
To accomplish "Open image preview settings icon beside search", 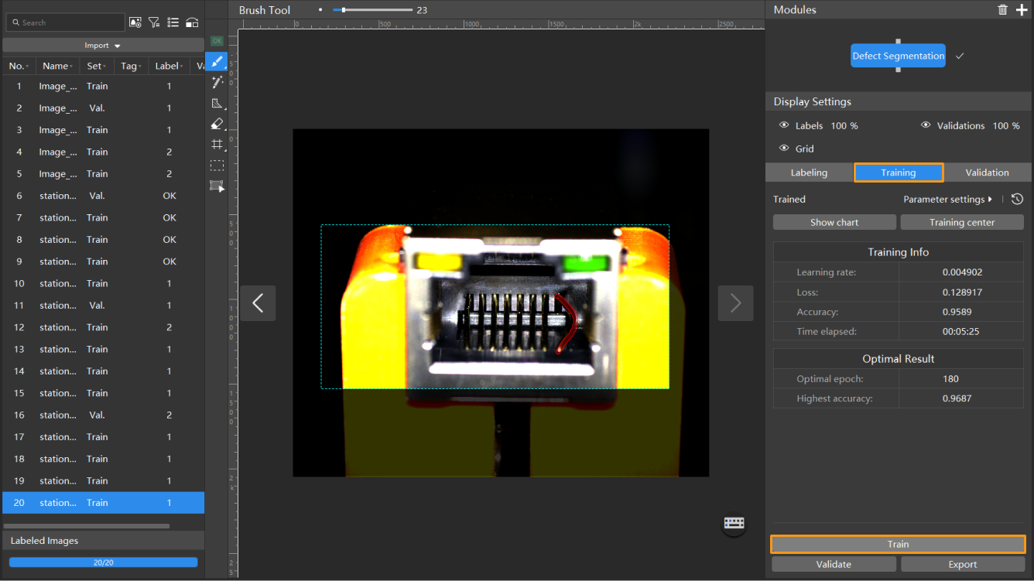I will pos(135,22).
